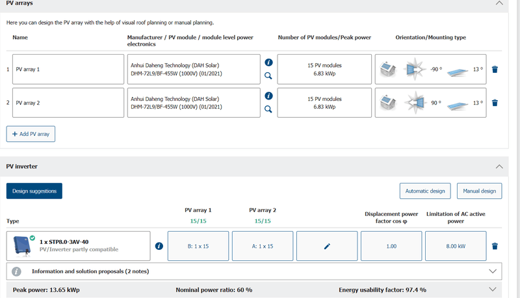Click 13 ° tilt value of PV array 2
Viewport: 520px width, 298px height.
[478, 103]
